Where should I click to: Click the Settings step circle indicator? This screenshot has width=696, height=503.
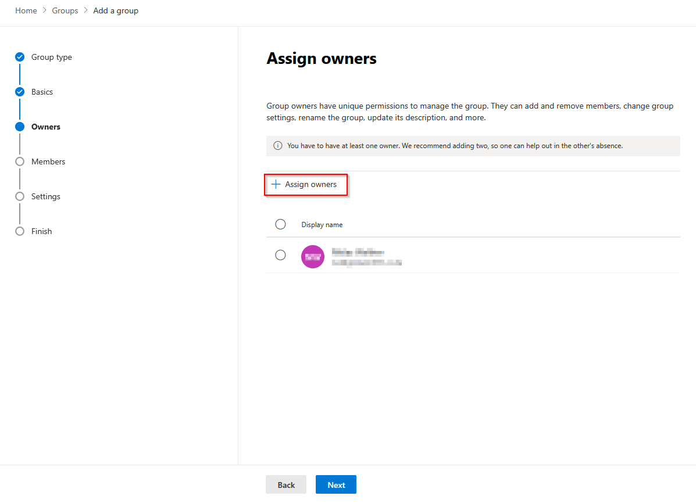pyautogui.click(x=20, y=196)
